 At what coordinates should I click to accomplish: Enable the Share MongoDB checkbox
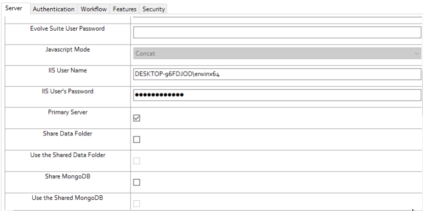coord(137,182)
